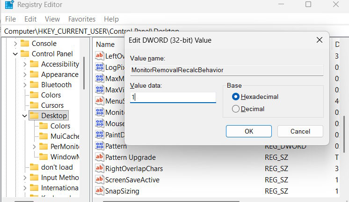Expand the Appearance key
This screenshot has height=202, width=349.
coord(25,75)
